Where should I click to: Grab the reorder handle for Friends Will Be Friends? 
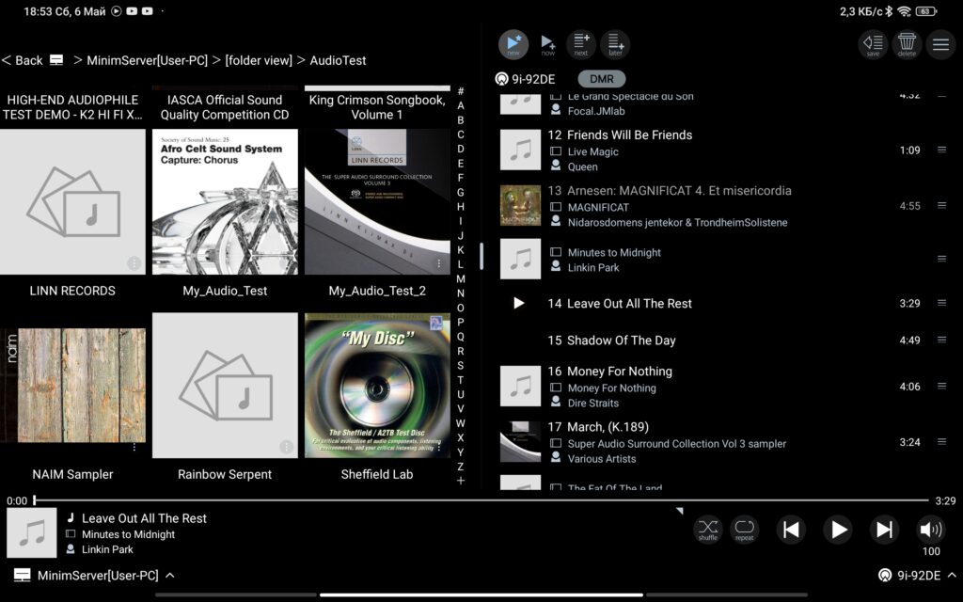click(x=941, y=150)
